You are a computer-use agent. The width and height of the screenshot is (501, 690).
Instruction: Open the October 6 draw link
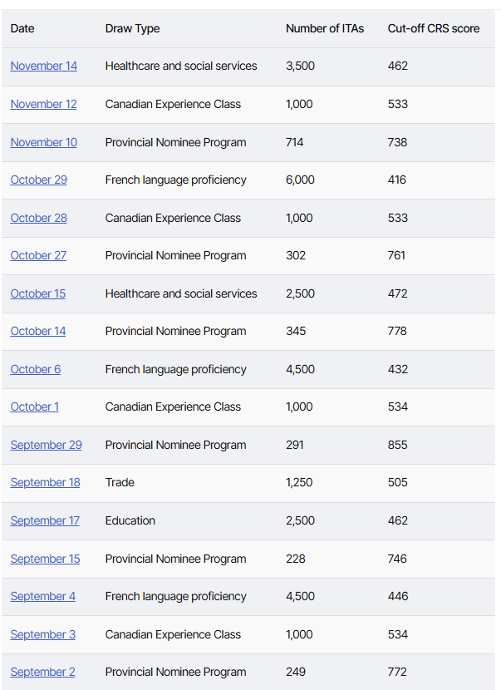(35, 369)
